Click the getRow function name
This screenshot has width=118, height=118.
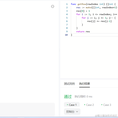[82, 4]
